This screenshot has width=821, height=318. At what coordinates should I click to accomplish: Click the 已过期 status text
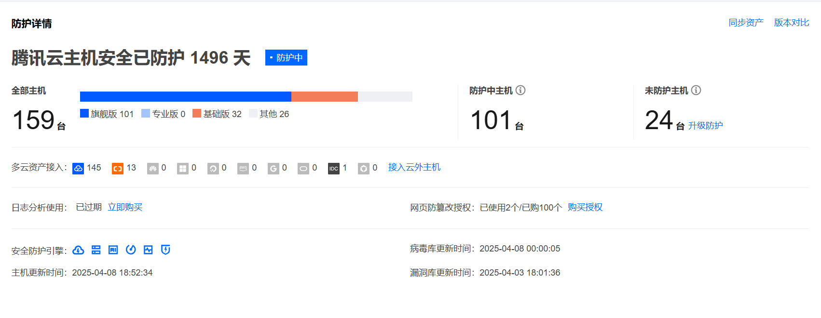[89, 207]
